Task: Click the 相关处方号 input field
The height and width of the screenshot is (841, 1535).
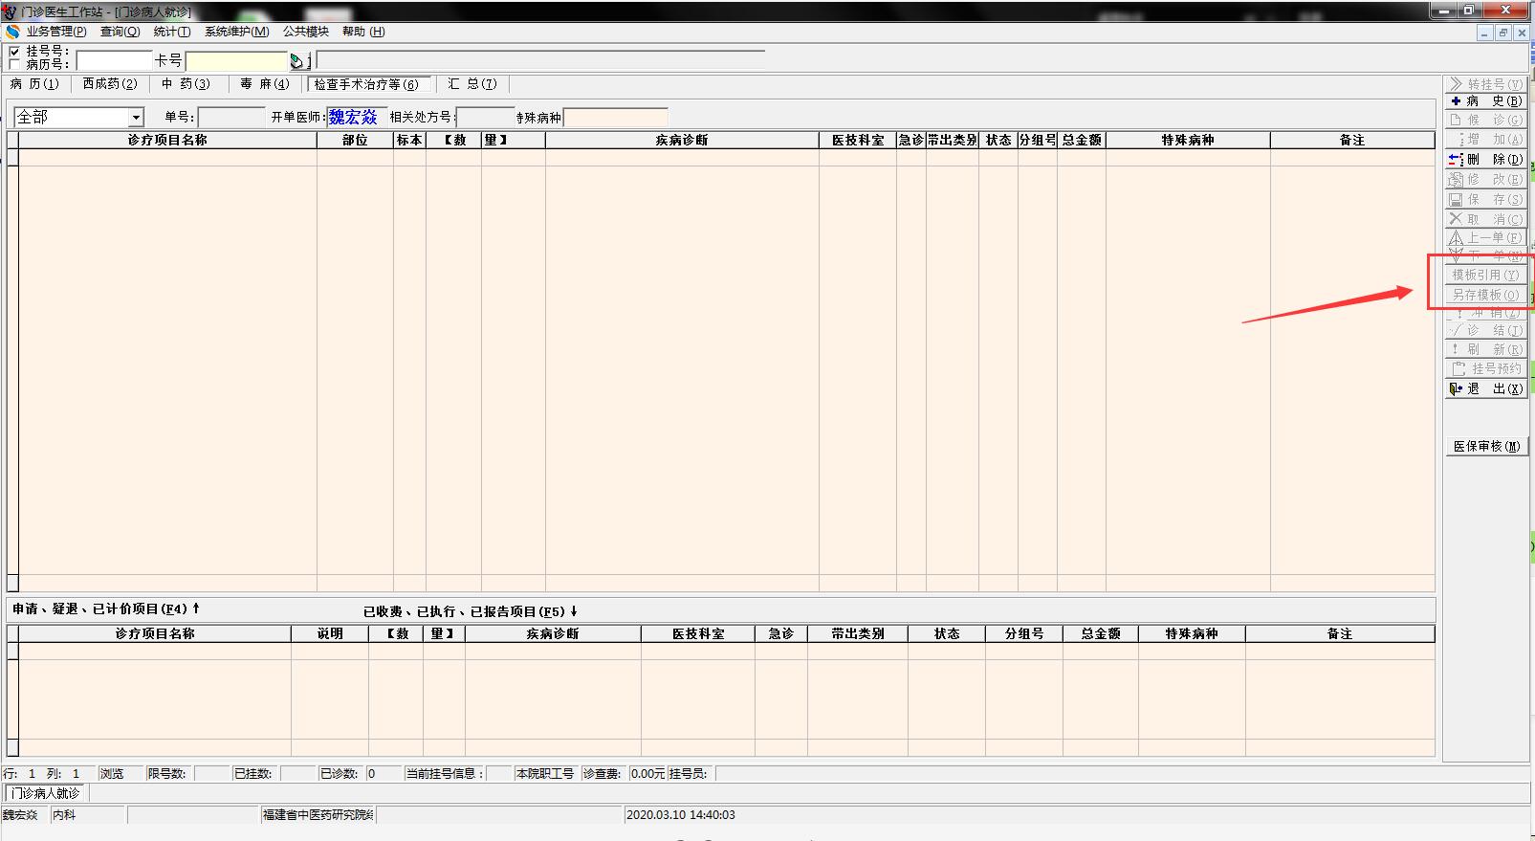Action: (x=486, y=118)
